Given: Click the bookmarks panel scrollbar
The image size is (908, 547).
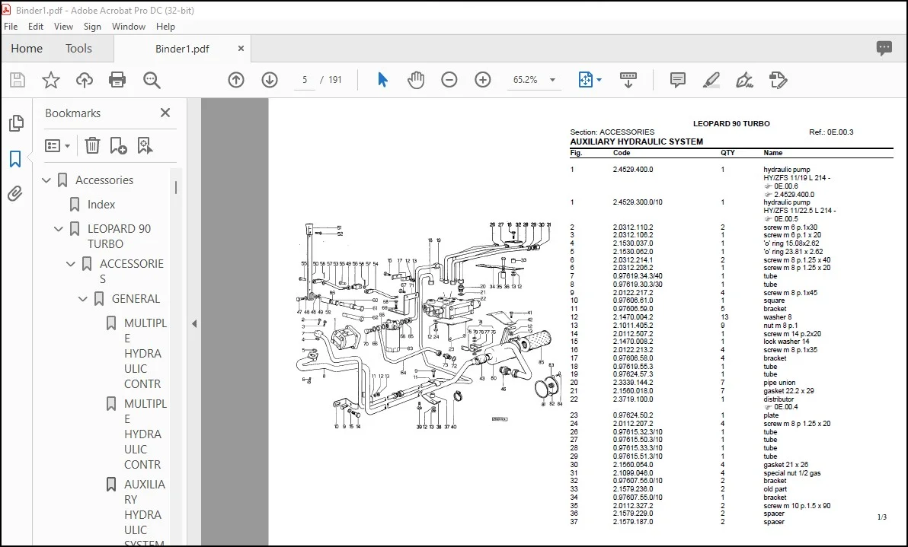Looking at the screenshot, I should (x=176, y=187).
